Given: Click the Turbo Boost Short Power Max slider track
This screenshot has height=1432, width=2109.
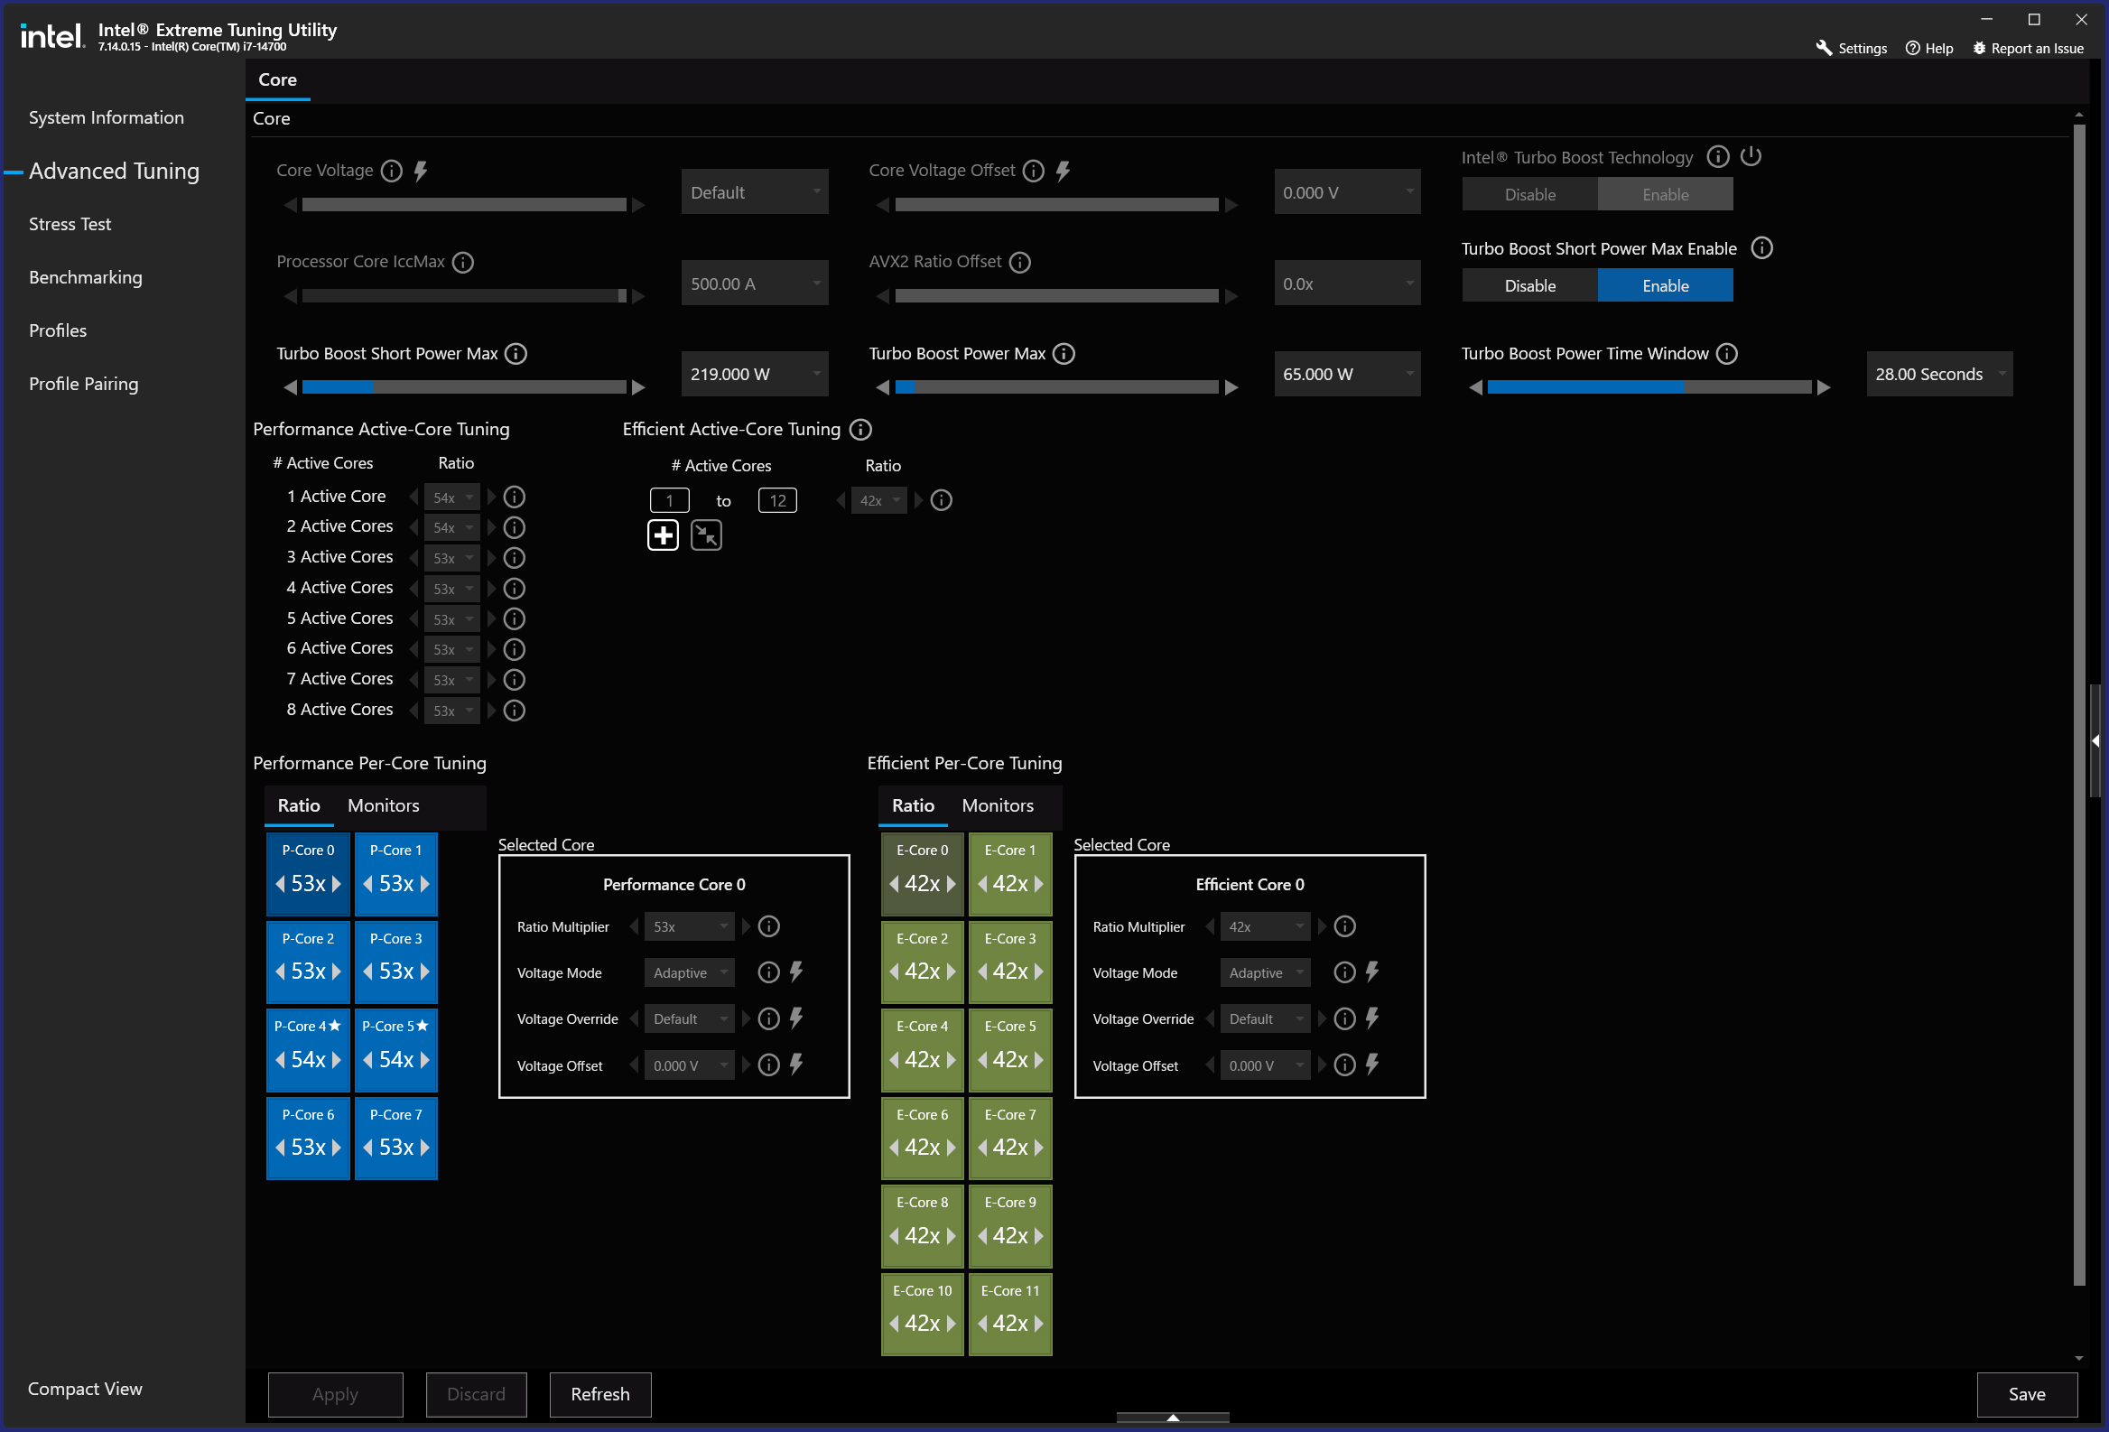Looking at the screenshot, I should click(x=464, y=387).
